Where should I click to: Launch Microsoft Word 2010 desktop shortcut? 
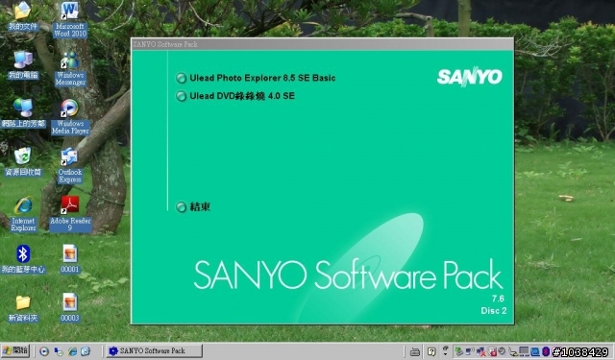point(70,19)
